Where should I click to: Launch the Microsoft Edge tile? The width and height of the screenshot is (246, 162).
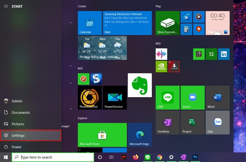[x=140, y=135]
